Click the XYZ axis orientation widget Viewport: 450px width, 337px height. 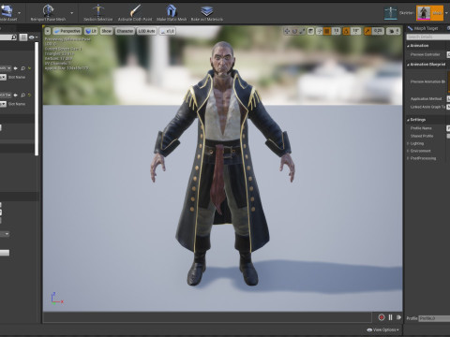click(57, 299)
